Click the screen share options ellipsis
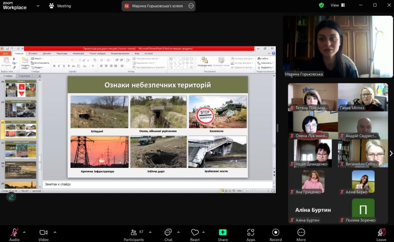Screen dimensions: 394x242 pos(191,6)
